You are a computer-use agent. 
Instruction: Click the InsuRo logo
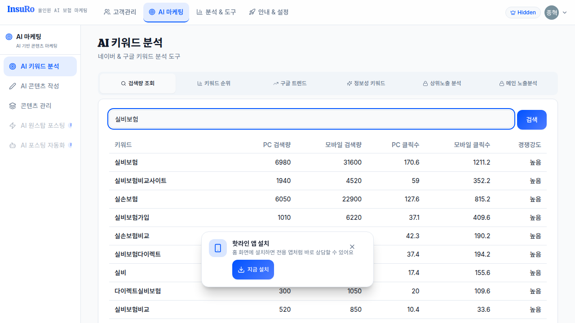pyautogui.click(x=21, y=10)
